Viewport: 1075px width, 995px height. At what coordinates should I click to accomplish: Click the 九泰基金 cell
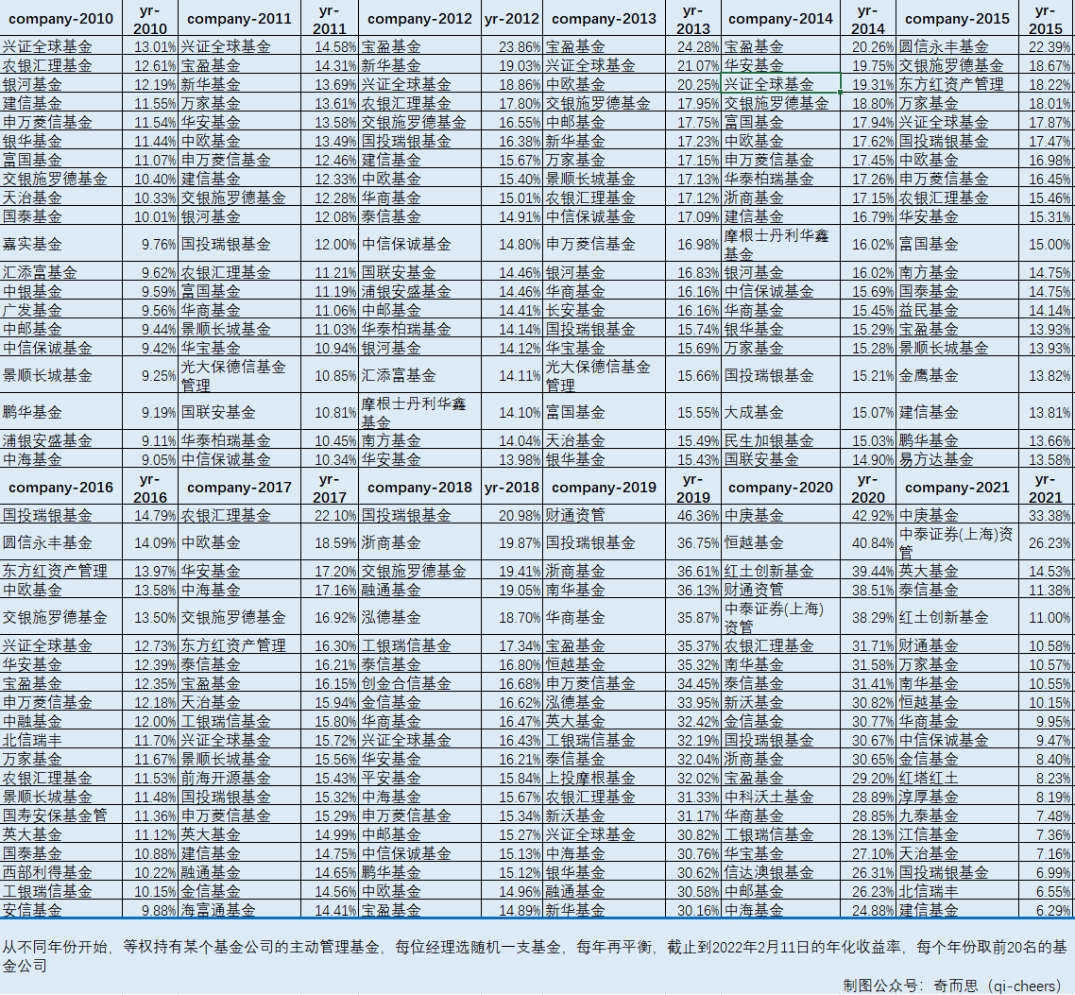[957, 815]
